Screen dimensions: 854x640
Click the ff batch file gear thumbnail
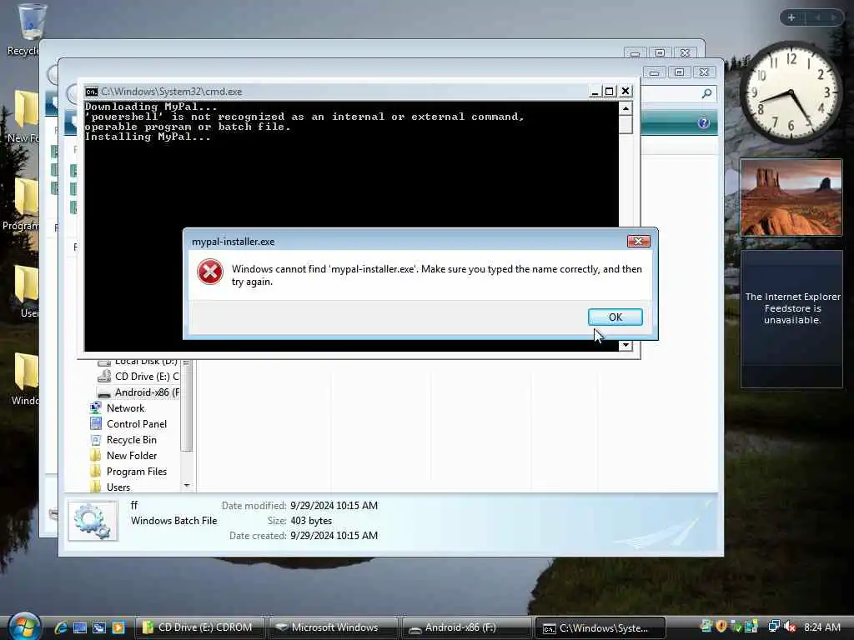tap(93, 521)
